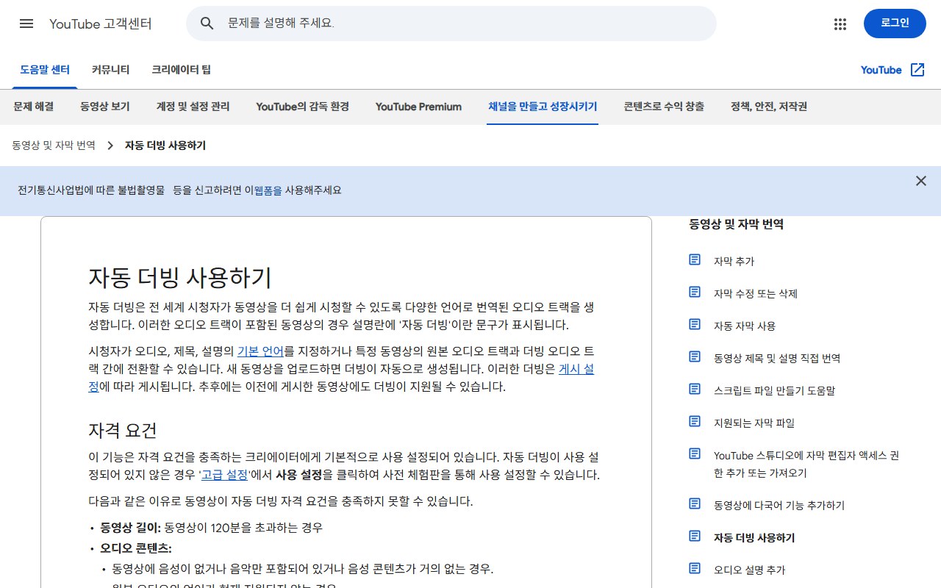Click the 로그인 sign-in button
This screenshot has width=941, height=588.
pyautogui.click(x=895, y=24)
